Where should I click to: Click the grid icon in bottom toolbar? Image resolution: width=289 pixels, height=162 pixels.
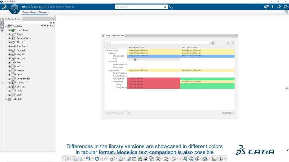tap(214, 158)
